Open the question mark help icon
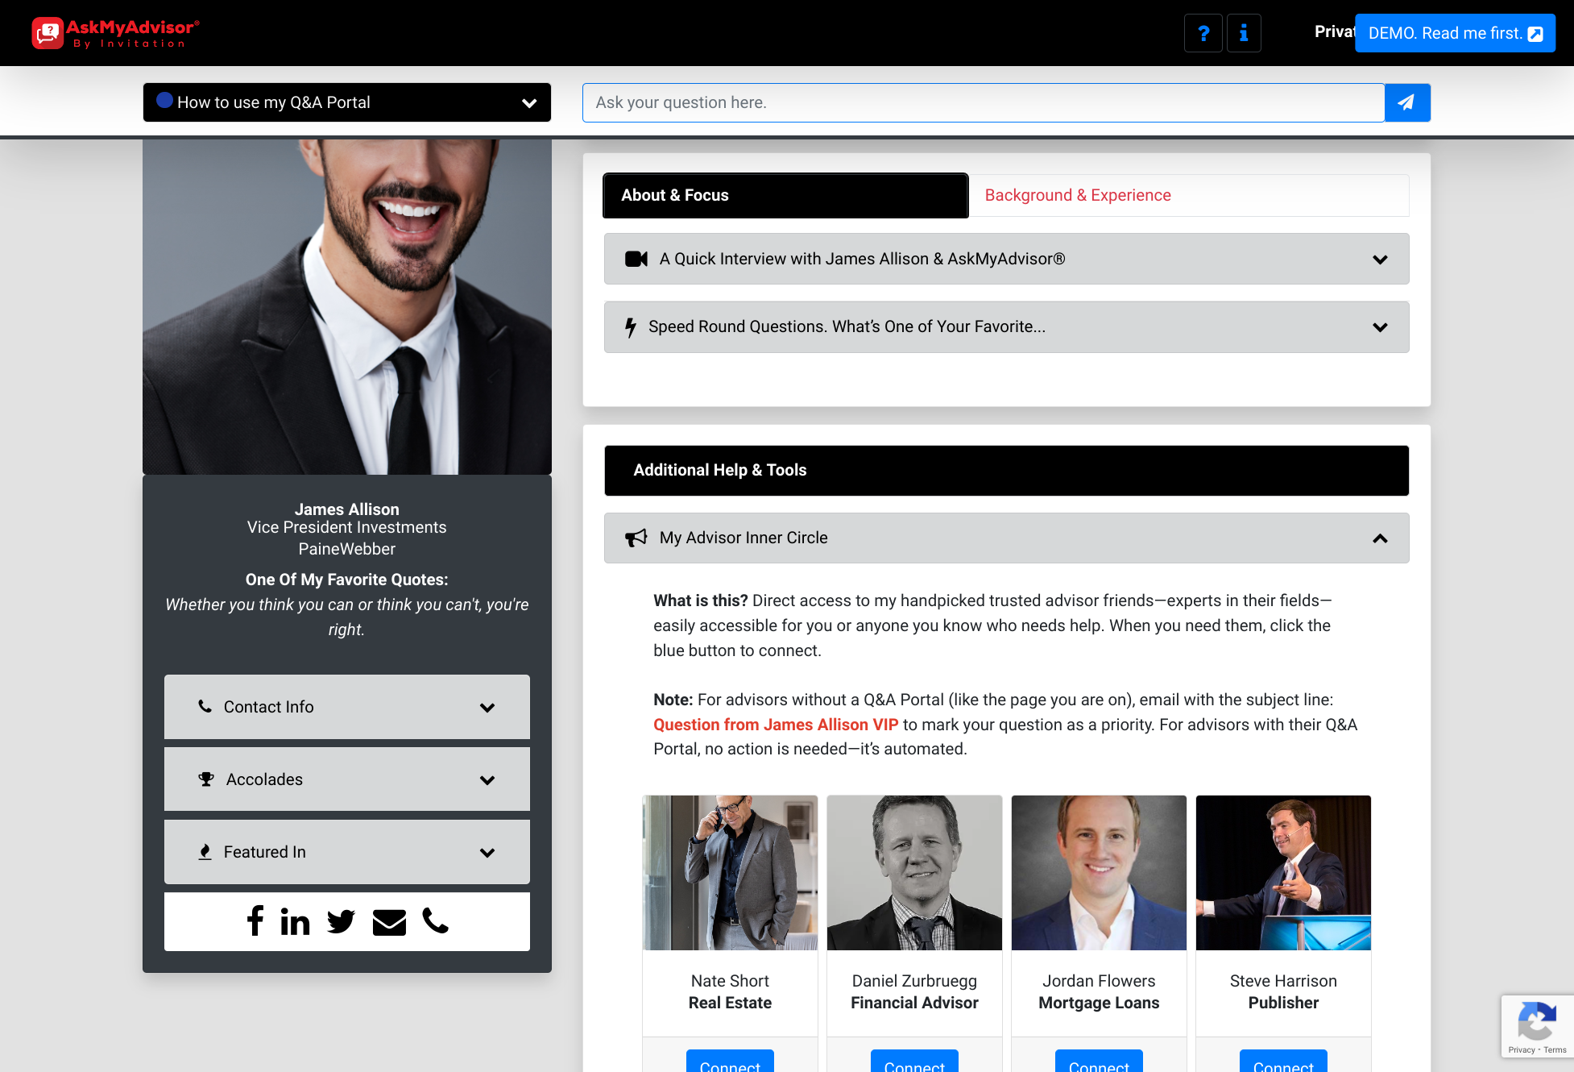Image resolution: width=1574 pixels, height=1072 pixels. 1203,33
